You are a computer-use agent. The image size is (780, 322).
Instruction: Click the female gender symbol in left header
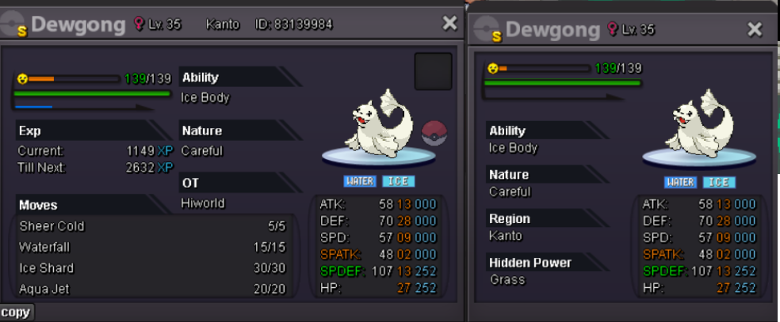click(139, 23)
